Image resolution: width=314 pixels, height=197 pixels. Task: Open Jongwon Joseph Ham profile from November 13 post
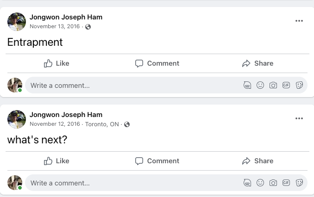point(66,17)
